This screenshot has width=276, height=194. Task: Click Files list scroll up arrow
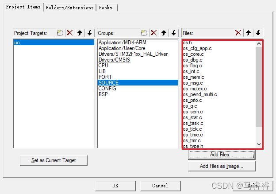point(259,43)
